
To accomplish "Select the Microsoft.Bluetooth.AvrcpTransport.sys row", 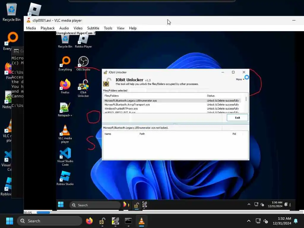I will pyautogui.click(x=172, y=105).
